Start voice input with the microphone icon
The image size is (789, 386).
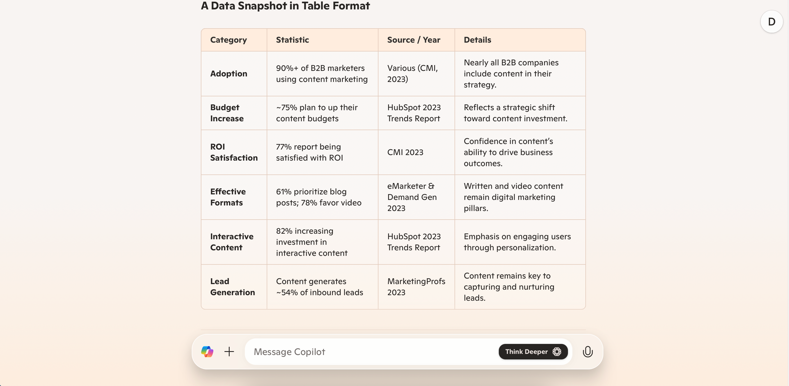point(588,351)
